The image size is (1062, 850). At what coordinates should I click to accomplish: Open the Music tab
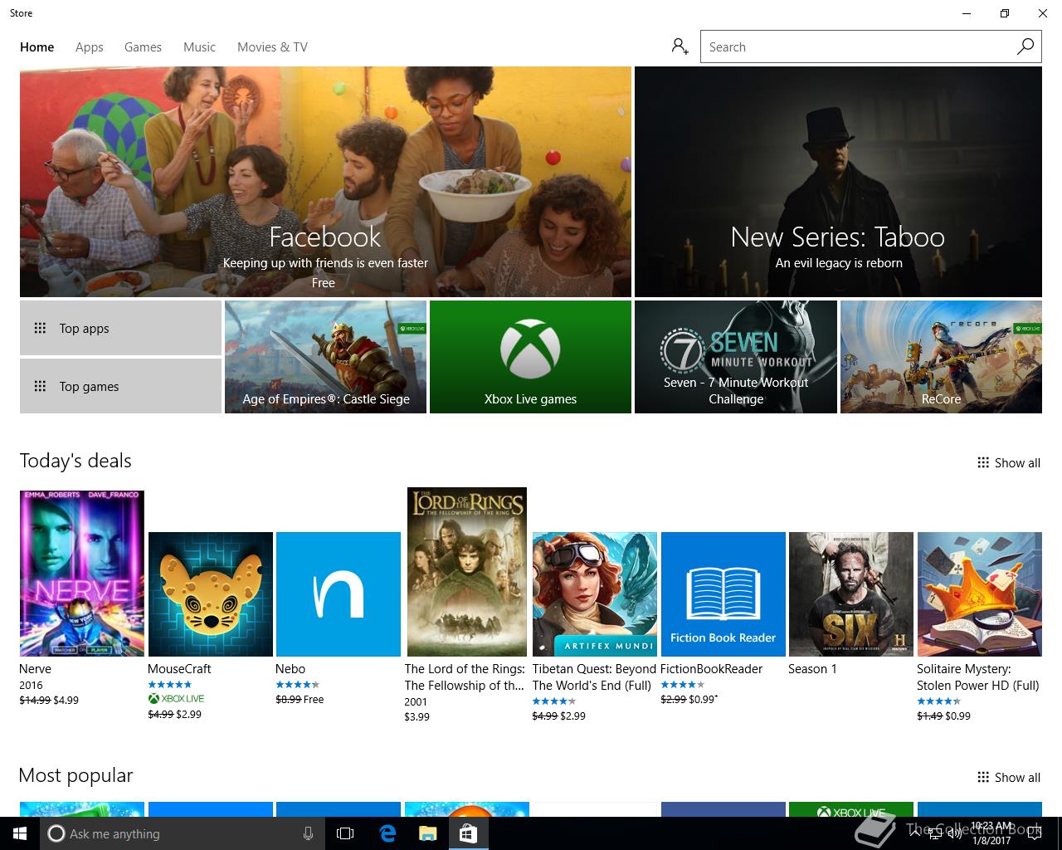[199, 47]
